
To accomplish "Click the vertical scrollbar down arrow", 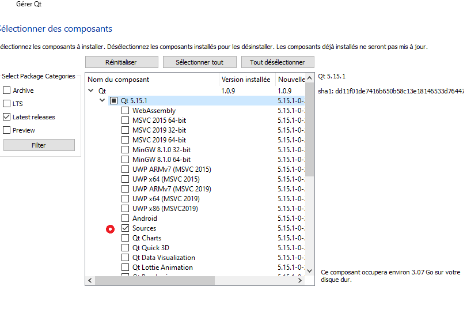I will [310, 270].
